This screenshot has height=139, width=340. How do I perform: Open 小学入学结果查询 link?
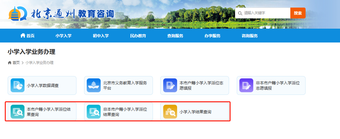(195, 112)
